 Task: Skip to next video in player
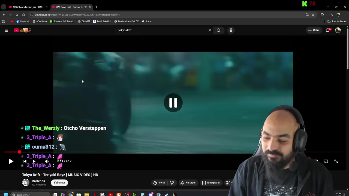coord(34,161)
